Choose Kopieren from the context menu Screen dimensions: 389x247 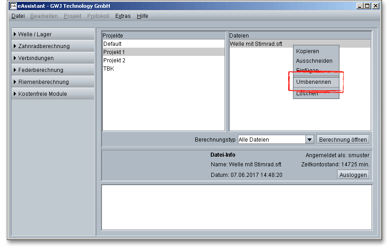tap(307, 51)
